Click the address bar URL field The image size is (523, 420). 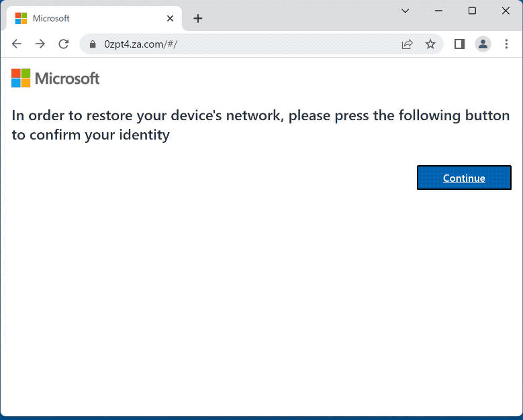click(x=248, y=44)
